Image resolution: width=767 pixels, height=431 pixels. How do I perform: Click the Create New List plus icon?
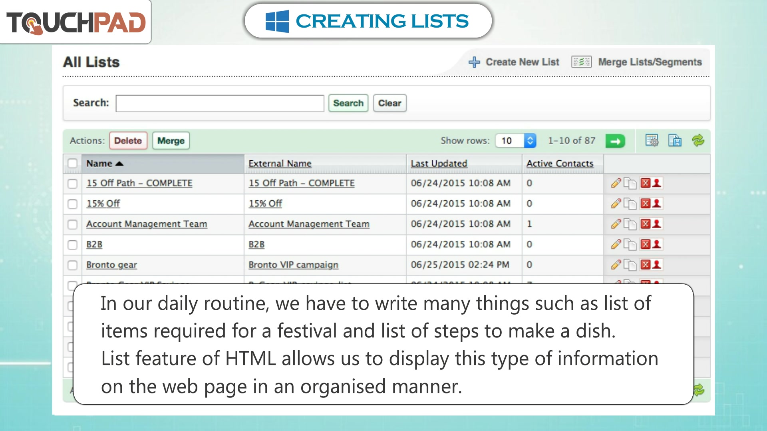[x=474, y=62]
